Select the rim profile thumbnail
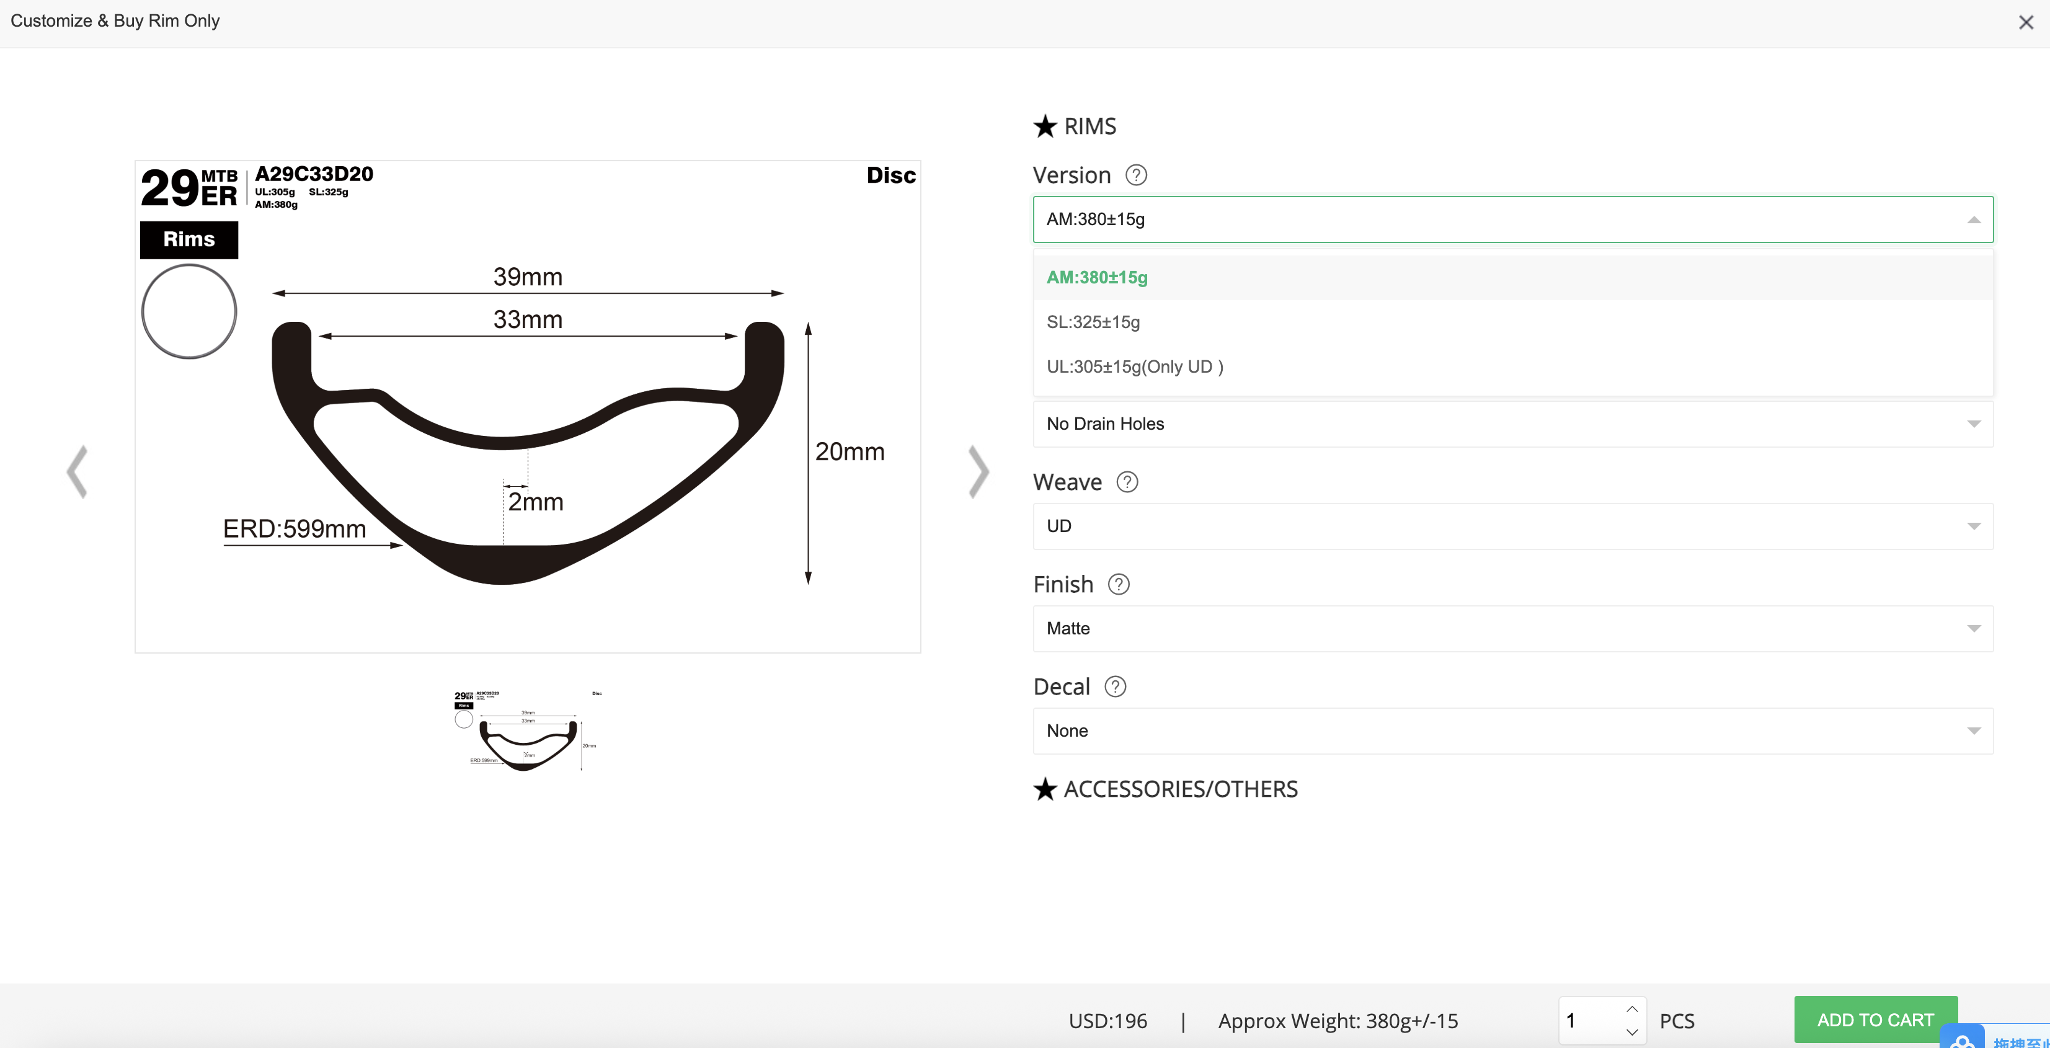Viewport: 2050px width, 1048px height. pyautogui.click(x=528, y=730)
